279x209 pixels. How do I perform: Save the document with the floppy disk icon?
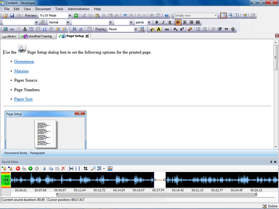click(12, 16)
